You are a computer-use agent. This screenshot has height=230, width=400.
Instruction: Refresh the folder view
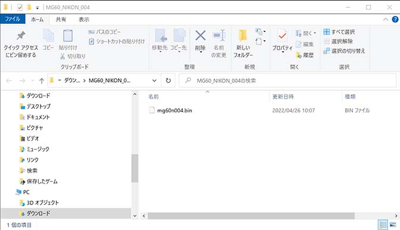tap(168, 81)
